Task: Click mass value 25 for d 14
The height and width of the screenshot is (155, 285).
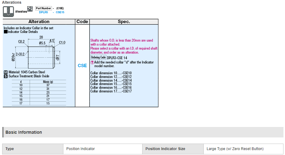Action: point(48,92)
